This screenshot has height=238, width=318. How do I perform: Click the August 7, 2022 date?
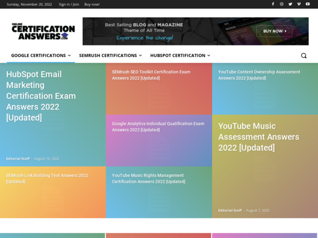pos(258,210)
